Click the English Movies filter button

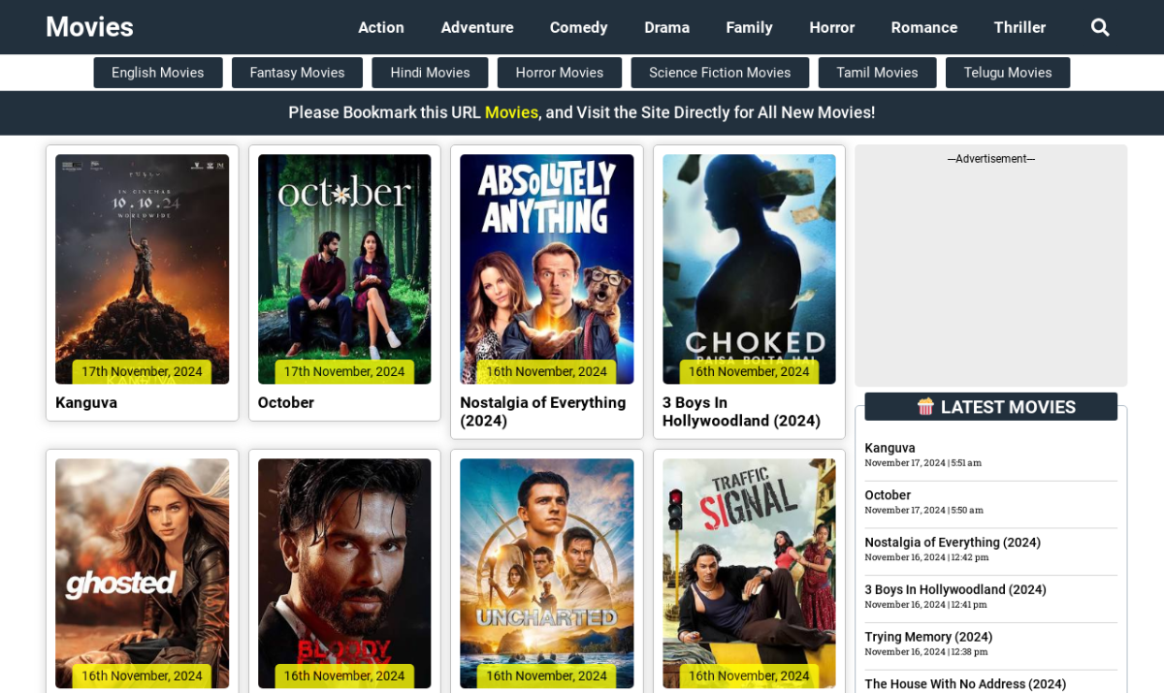[x=157, y=72]
